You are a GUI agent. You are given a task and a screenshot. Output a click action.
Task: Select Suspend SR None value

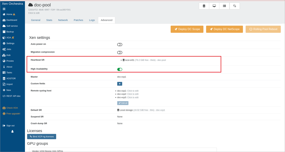coord(120,117)
